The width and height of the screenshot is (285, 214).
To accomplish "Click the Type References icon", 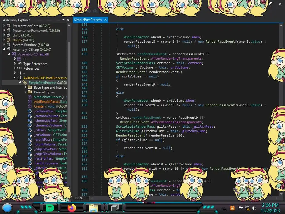I will [x=19, y=64].
